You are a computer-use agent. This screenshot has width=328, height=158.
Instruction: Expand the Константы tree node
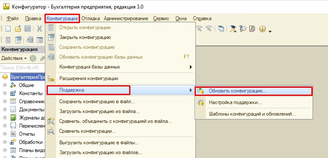coord(5,93)
